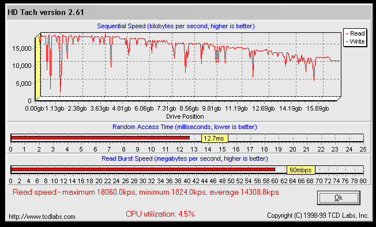Click the 15.69gb drive position label

tap(318, 109)
